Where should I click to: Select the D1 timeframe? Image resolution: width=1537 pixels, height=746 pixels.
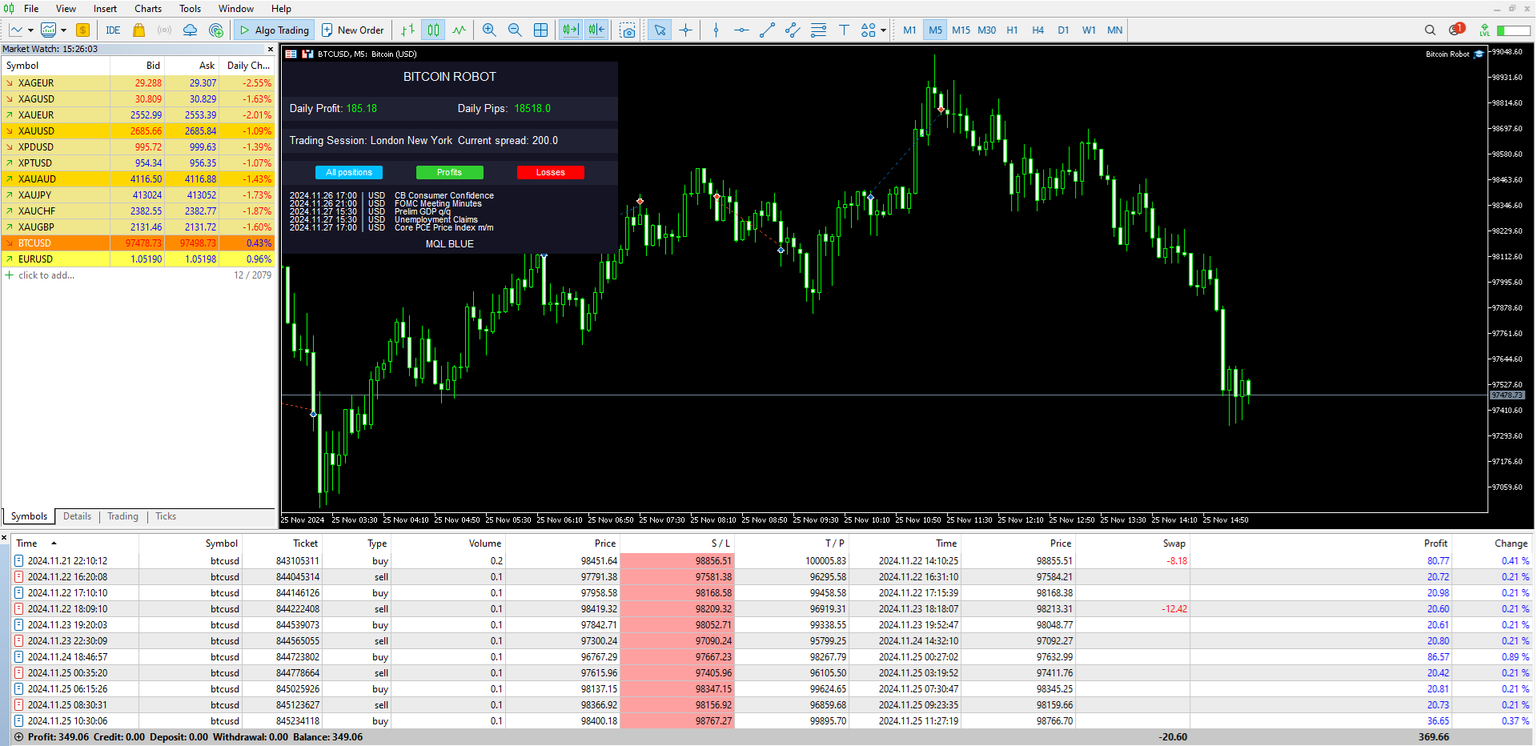1063,30
